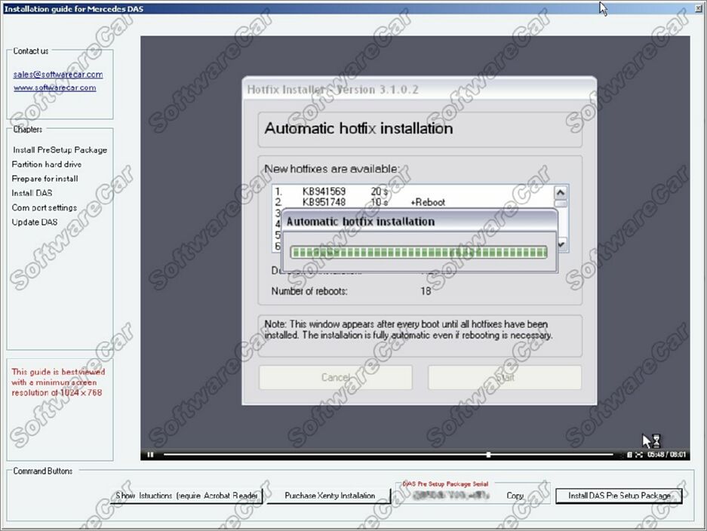
Task: Click Cancel in the hotfix installer
Action: [336, 377]
